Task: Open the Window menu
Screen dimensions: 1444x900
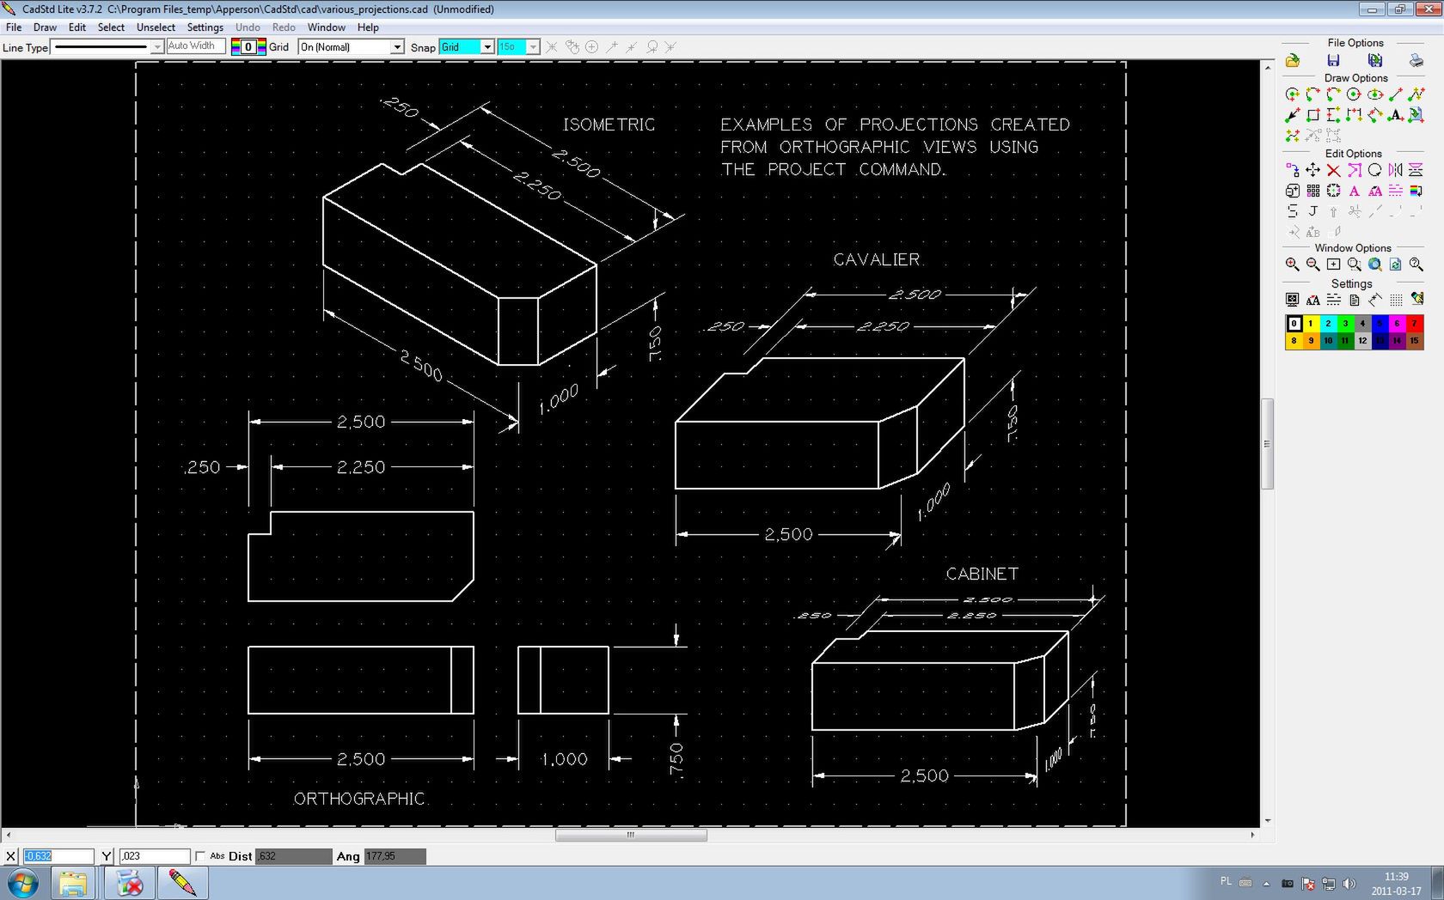Action: [327, 27]
